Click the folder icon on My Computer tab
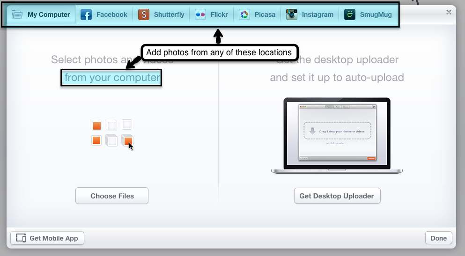465x256 pixels. tap(17, 15)
